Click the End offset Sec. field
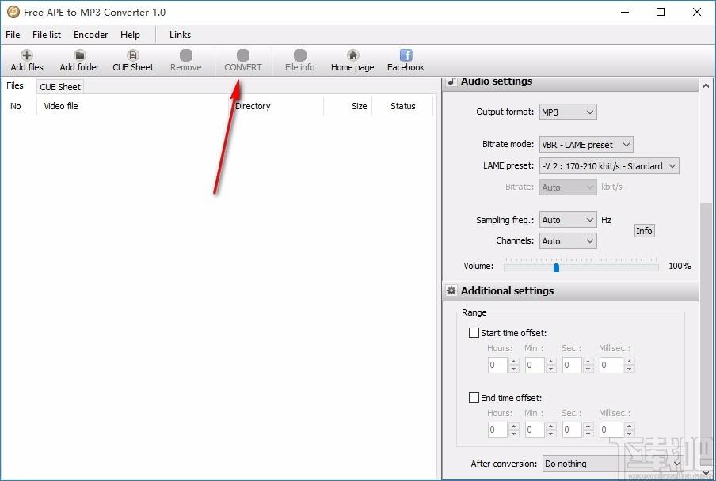 pyautogui.click(x=572, y=430)
